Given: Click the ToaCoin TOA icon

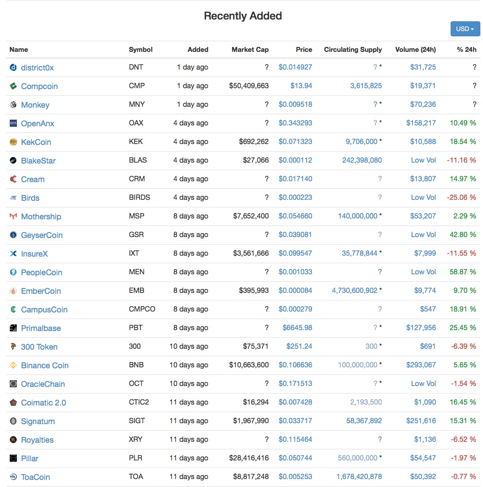Looking at the screenshot, I should pos(13,477).
